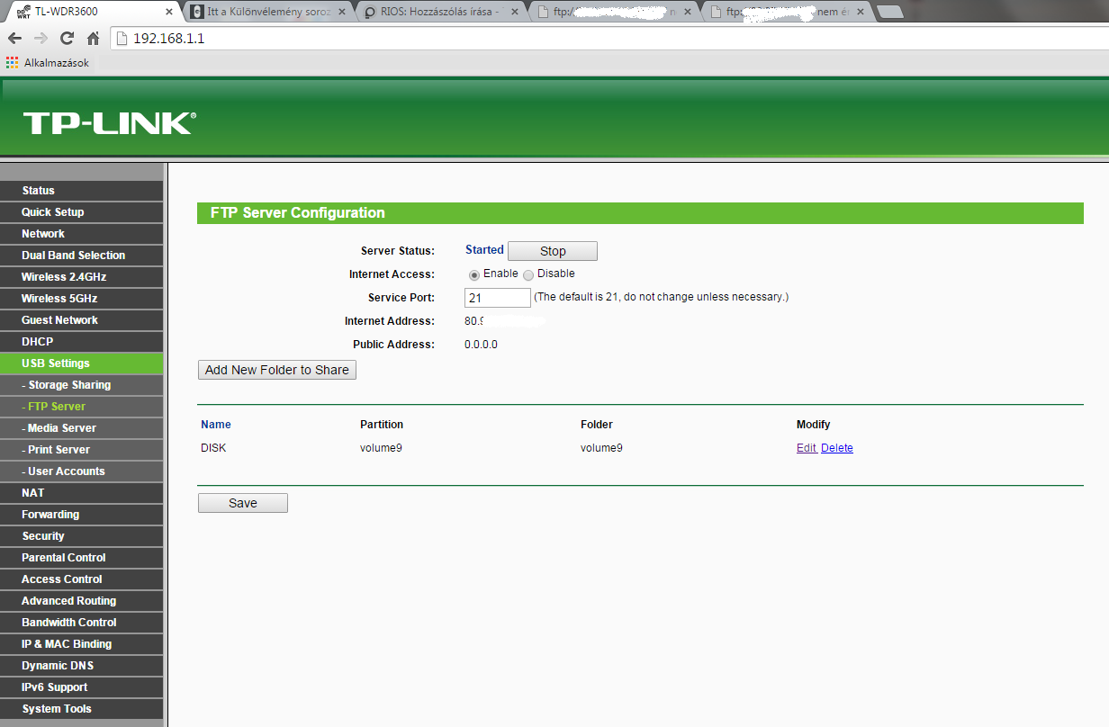Image resolution: width=1109 pixels, height=727 pixels.
Task: Reload the page with the refresh icon
Action: click(x=67, y=39)
